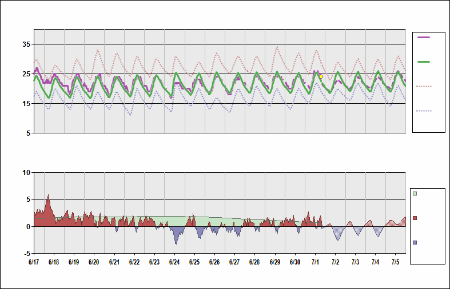Click the yellow dot marker on the chart
Screen dimensions: 450x289
coord(321,76)
